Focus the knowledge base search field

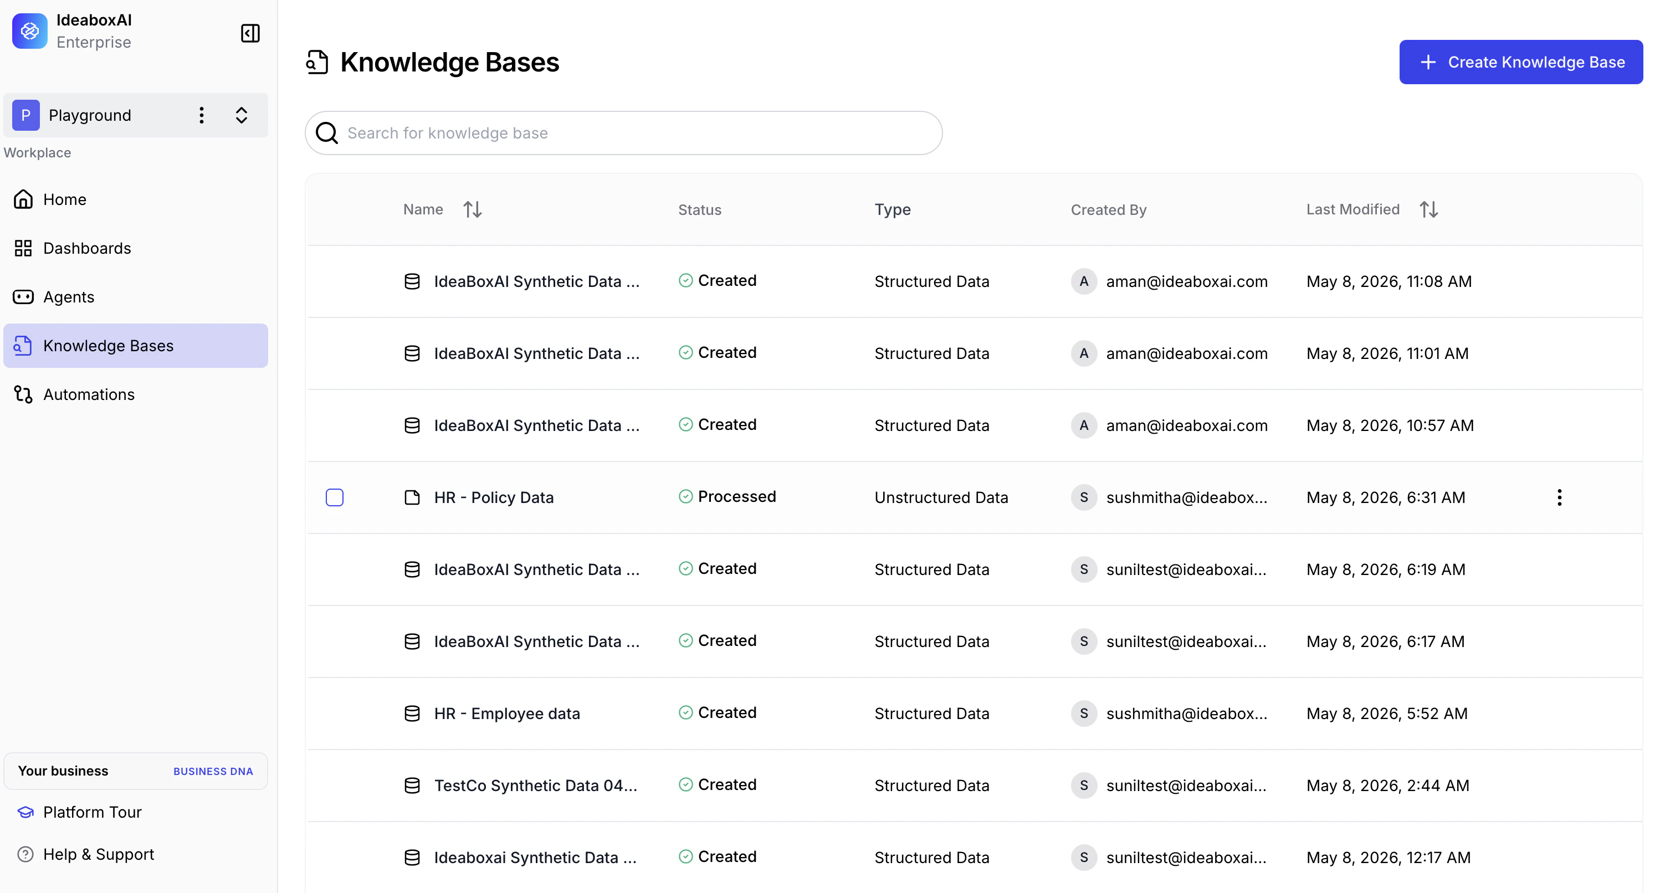click(x=624, y=134)
